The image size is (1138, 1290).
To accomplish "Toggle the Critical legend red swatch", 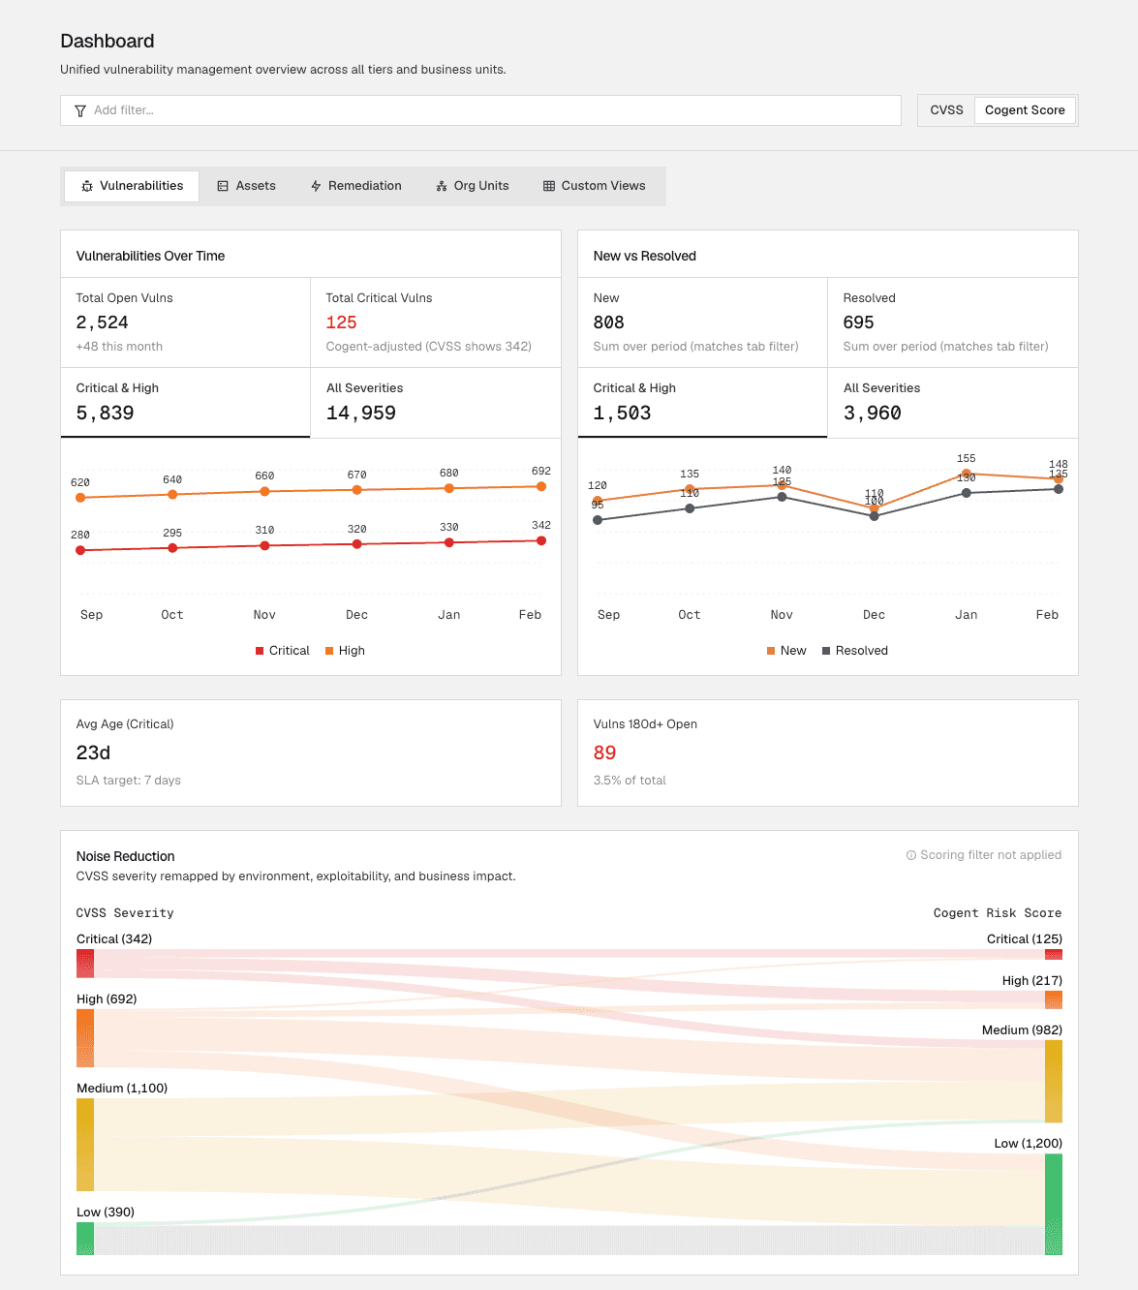I will [x=260, y=651].
